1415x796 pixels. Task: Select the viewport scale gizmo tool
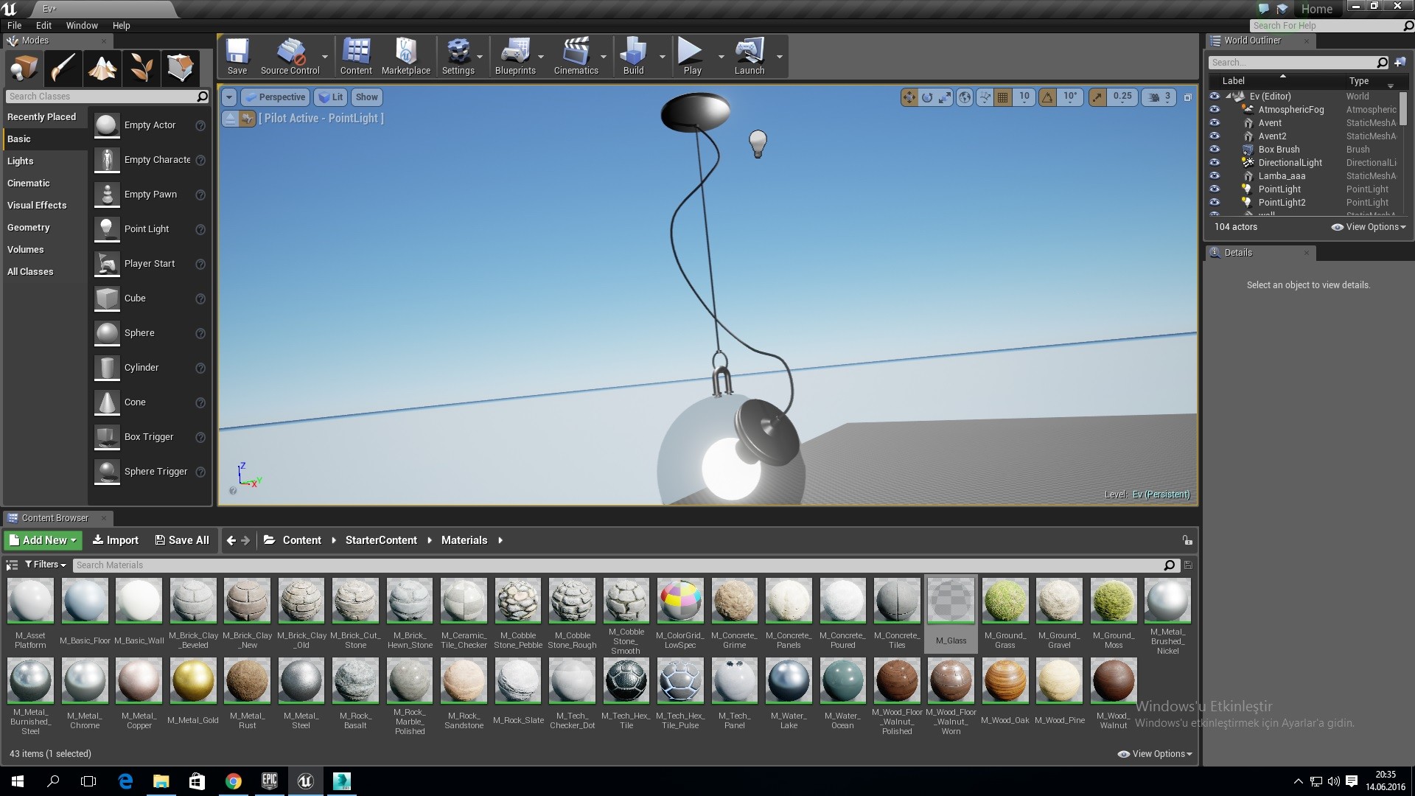click(945, 97)
